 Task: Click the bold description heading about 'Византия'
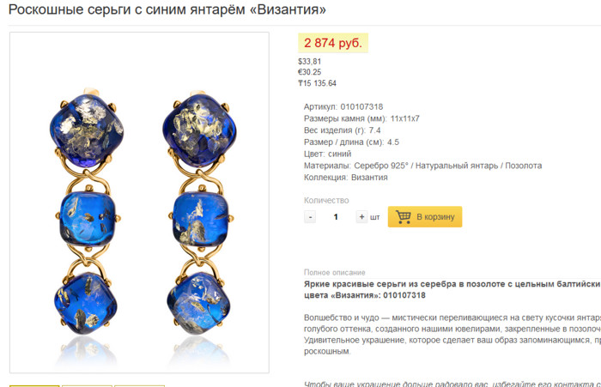(452, 290)
